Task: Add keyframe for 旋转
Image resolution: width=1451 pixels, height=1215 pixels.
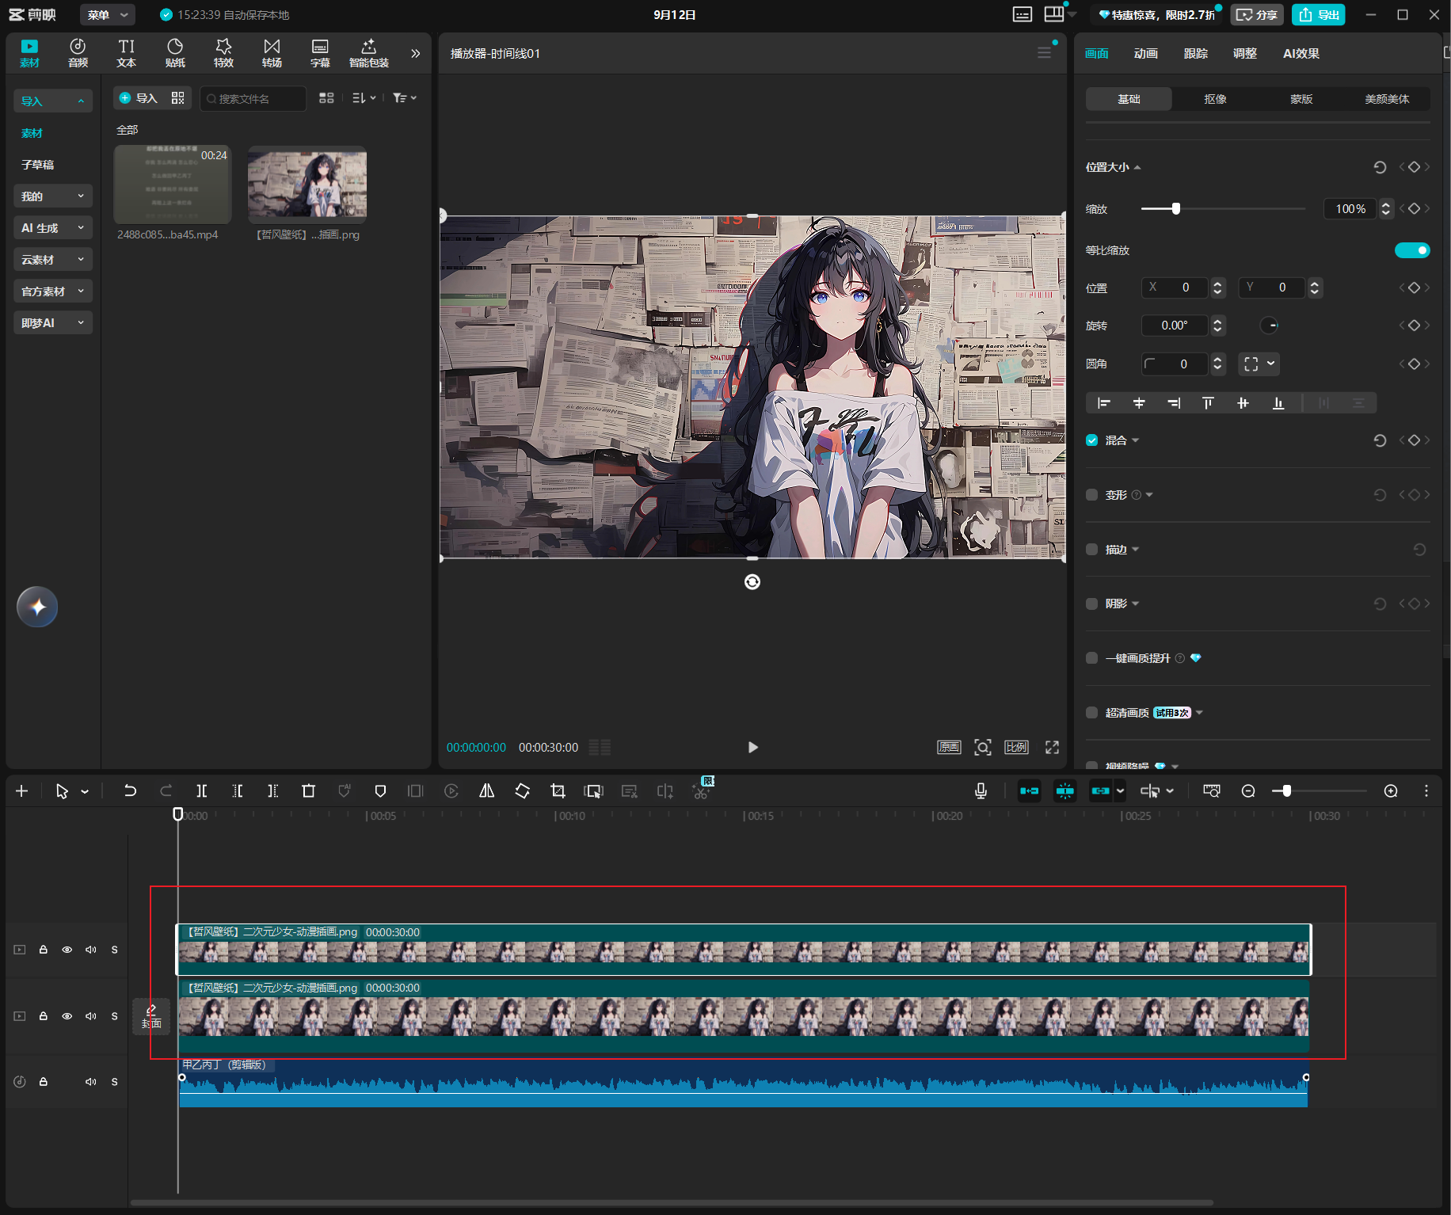Action: coord(1415,326)
